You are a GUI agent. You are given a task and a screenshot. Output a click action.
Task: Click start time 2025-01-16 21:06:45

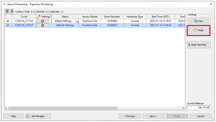161,25
